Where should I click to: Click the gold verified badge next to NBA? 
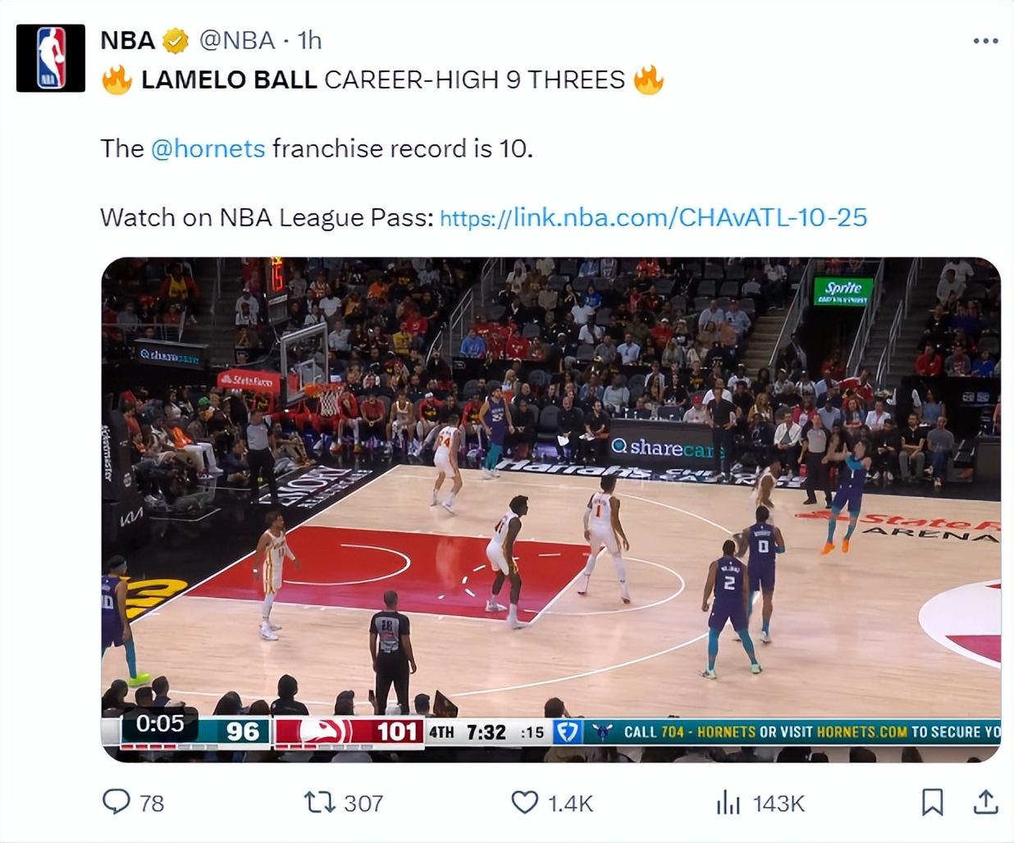(176, 40)
